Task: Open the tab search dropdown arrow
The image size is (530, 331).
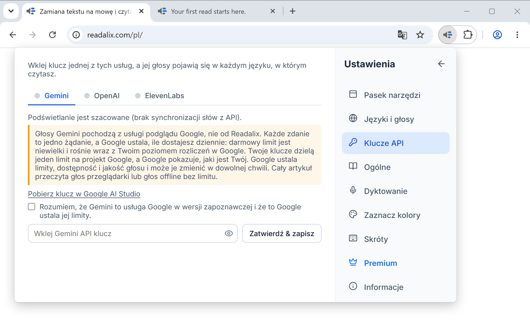Action: tap(11, 11)
